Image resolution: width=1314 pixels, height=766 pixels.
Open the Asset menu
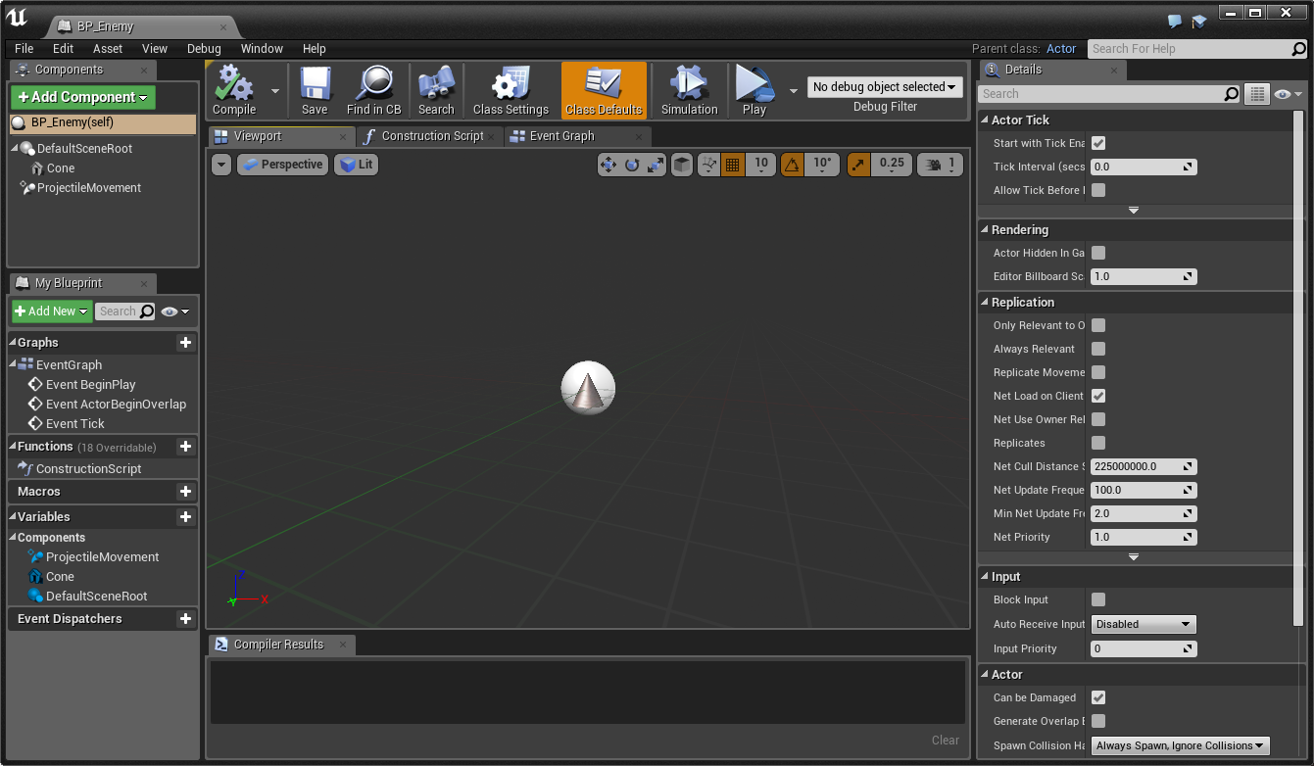(x=108, y=48)
